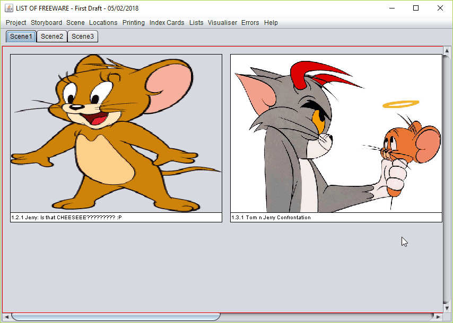Minimize the LIST OF FREEWARE window
The image size is (453, 323).
click(x=392, y=8)
